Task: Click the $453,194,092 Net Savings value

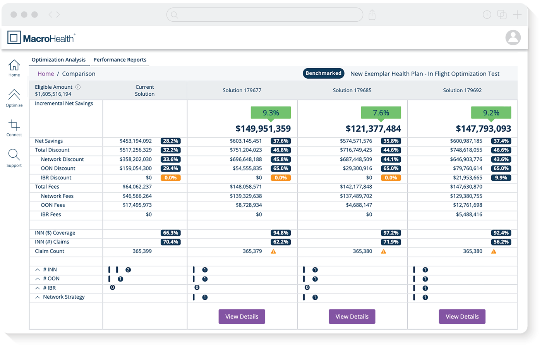Action: pos(135,141)
